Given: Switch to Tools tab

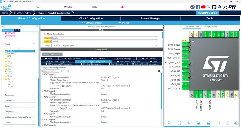Looking at the screenshot, I should [210, 18].
